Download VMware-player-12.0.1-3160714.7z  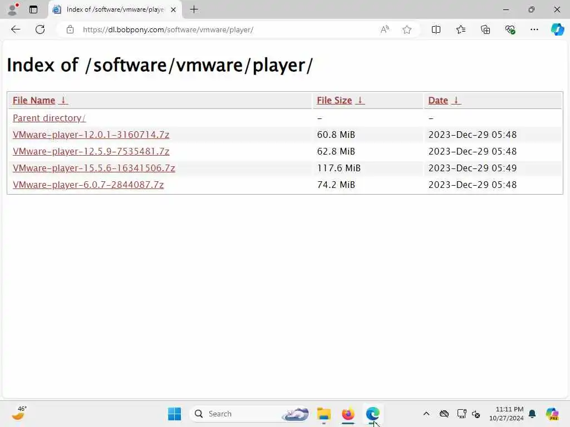91,135
